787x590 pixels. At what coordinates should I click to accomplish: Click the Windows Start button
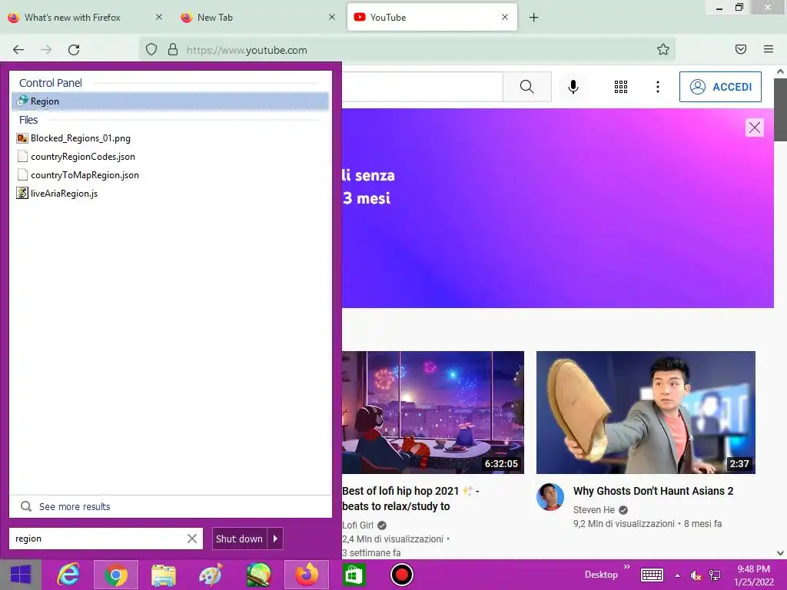pos(21,575)
